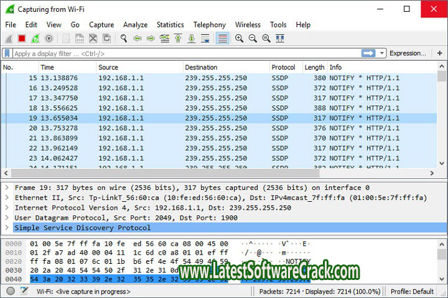
Task: Expand Internet Protocol Version 4 row
Action: (x=7, y=207)
